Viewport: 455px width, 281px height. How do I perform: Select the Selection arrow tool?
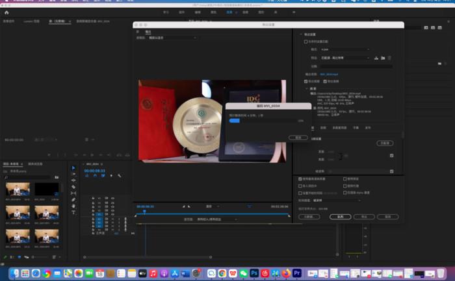pyautogui.click(x=73, y=167)
